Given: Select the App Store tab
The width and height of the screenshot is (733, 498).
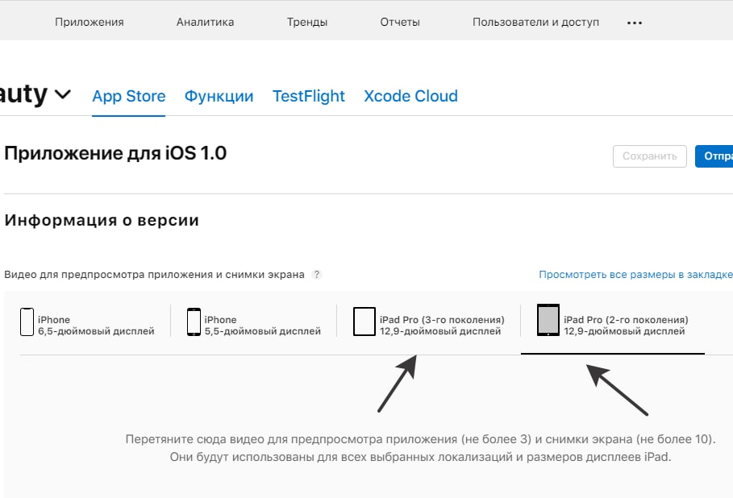Looking at the screenshot, I should (x=128, y=96).
